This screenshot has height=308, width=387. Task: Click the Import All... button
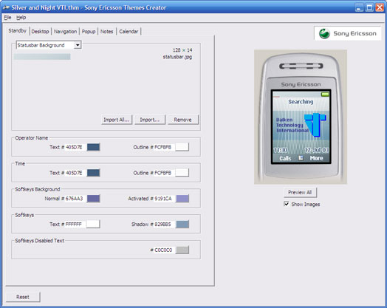click(117, 120)
